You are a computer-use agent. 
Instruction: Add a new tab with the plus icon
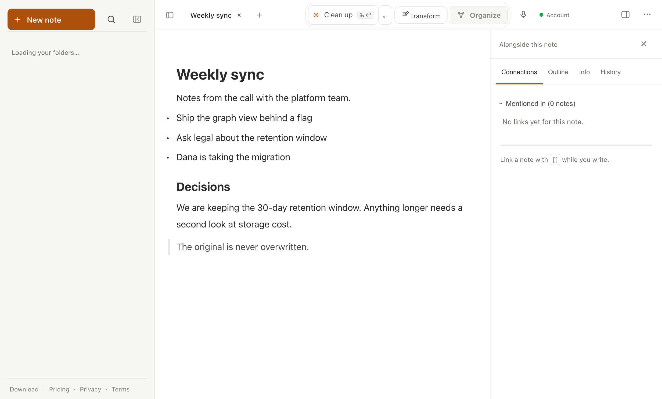(260, 15)
